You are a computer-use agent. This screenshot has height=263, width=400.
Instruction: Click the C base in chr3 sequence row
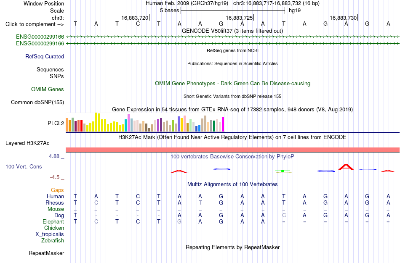tap(138, 24)
